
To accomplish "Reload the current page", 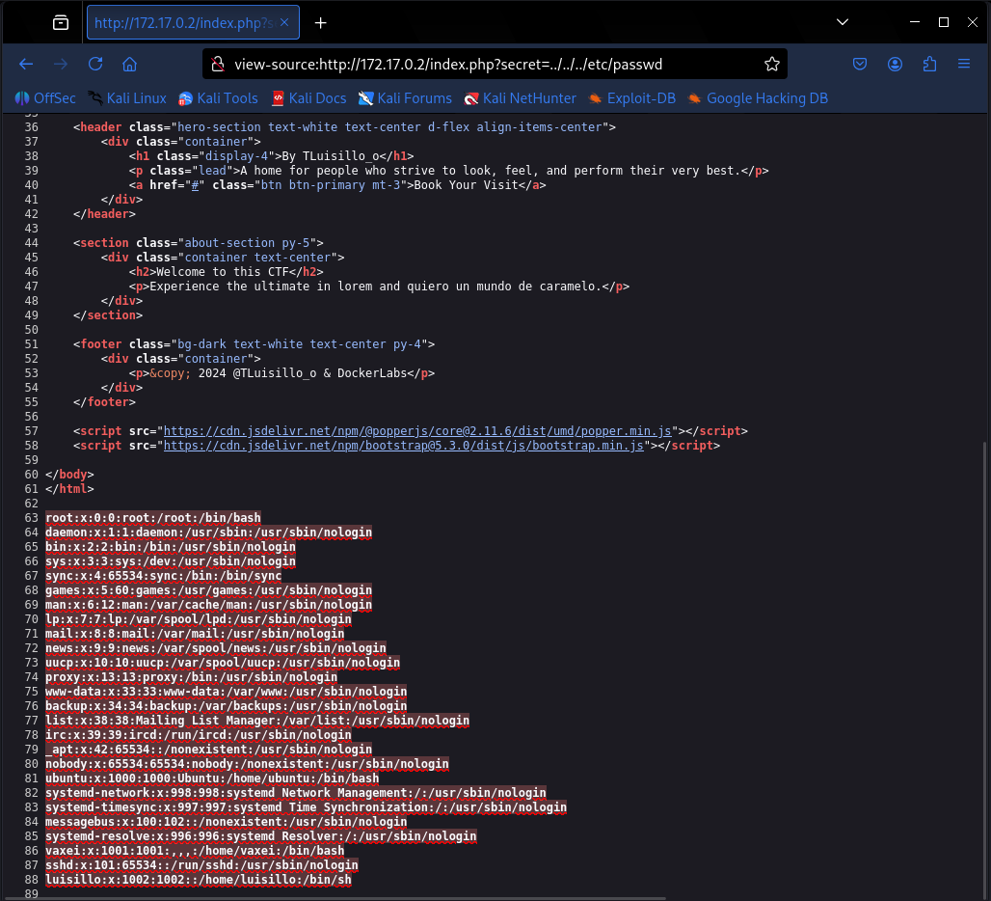I will (95, 64).
